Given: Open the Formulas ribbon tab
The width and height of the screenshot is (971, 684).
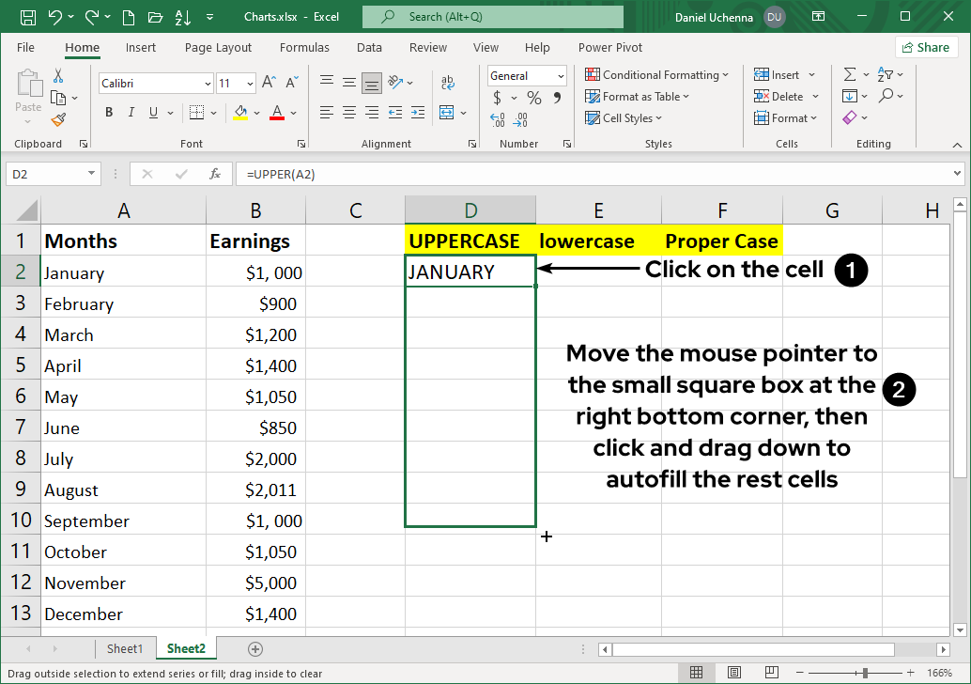Looking at the screenshot, I should pos(303,48).
